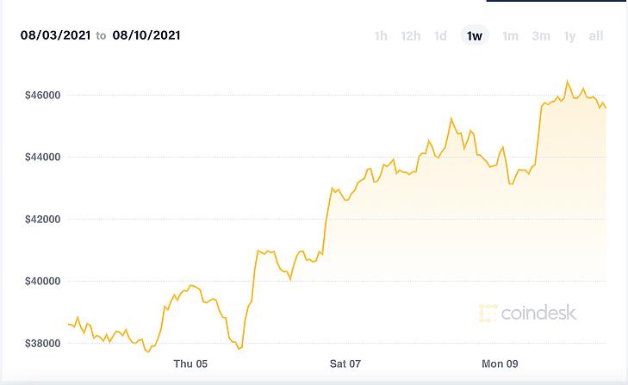Switch to the 1m range
Image resolution: width=628 pixels, height=385 pixels.
pyautogui.click(x=510, y=36)
